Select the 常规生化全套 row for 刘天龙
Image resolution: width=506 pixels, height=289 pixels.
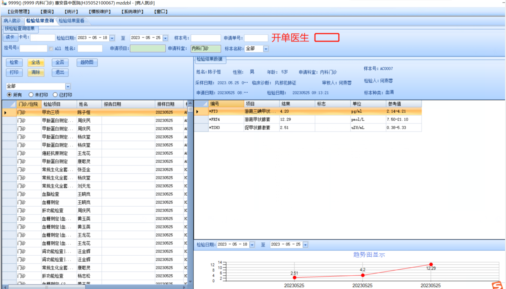tap(95, 186)
